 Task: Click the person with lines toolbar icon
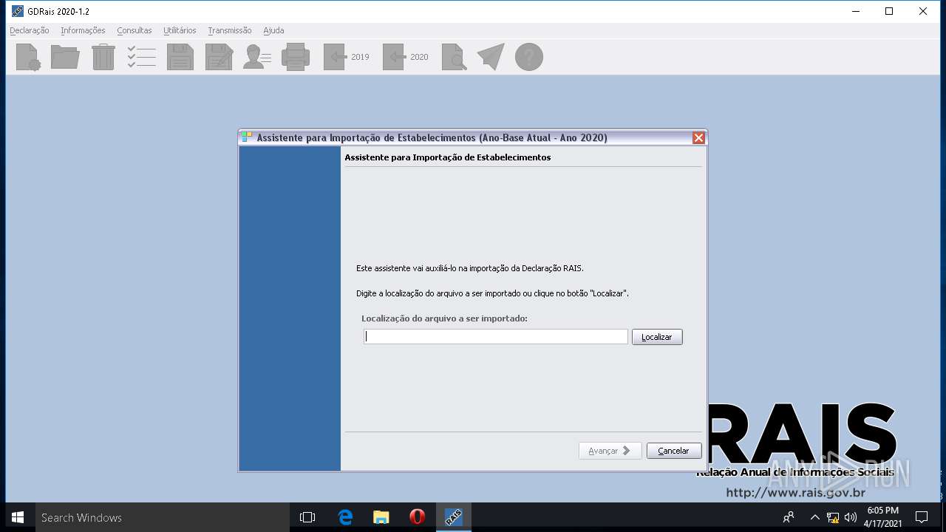(x=257, y=57)
